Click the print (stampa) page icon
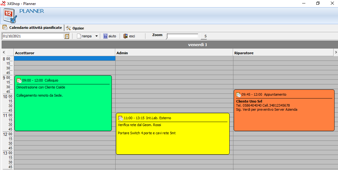 point(79,36)
